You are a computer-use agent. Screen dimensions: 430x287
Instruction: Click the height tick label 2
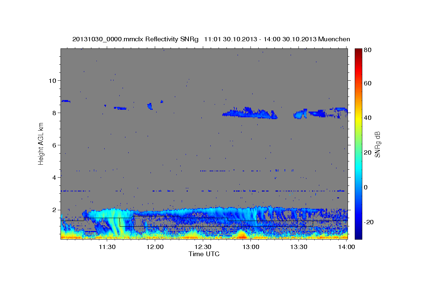53,210
